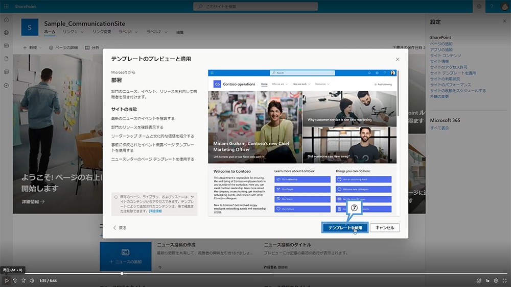Close the template preview dialog

tap(397, 59)
